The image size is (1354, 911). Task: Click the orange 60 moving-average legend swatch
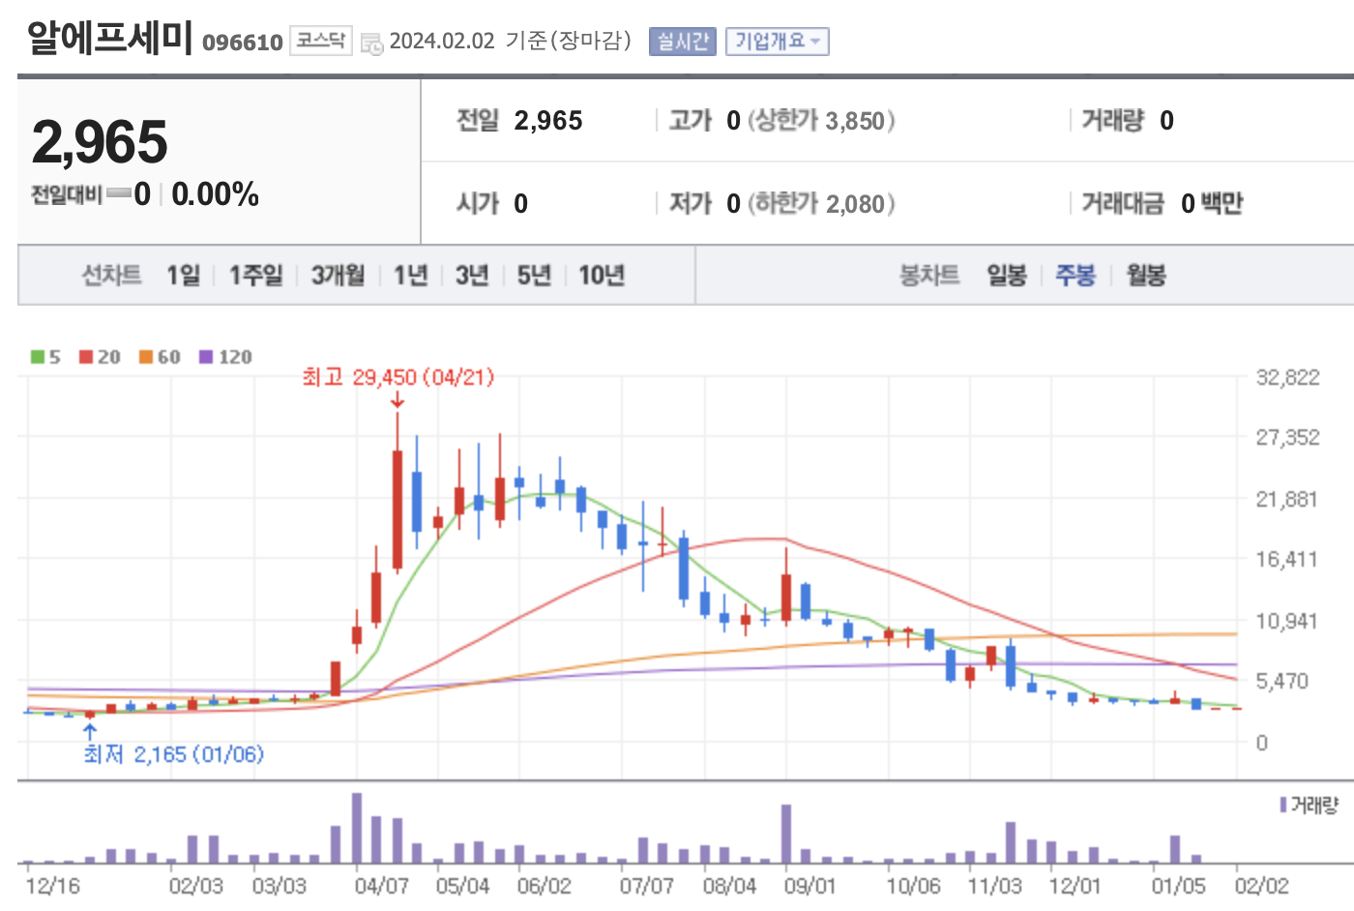click(146, 357)
